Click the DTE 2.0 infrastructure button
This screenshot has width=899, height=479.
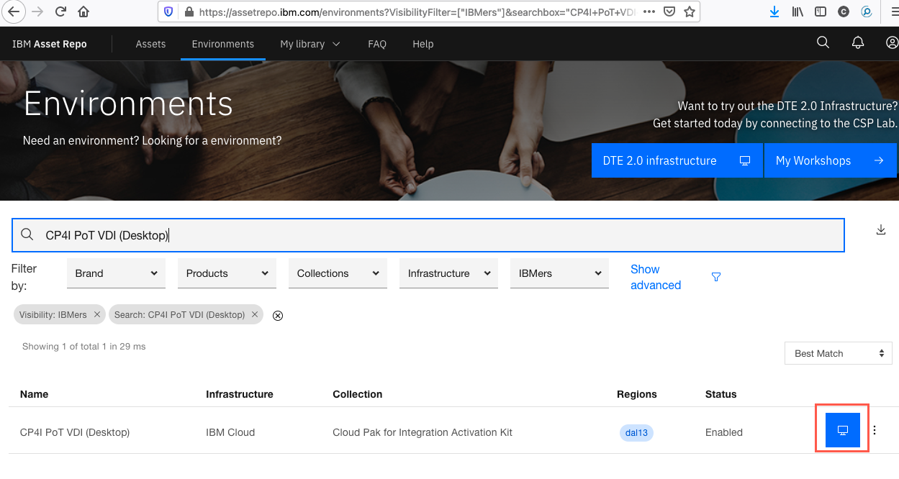tap(677, 160)
